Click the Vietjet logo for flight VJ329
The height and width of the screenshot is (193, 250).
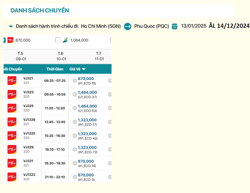pyautogui.click(x=12, y=149)
